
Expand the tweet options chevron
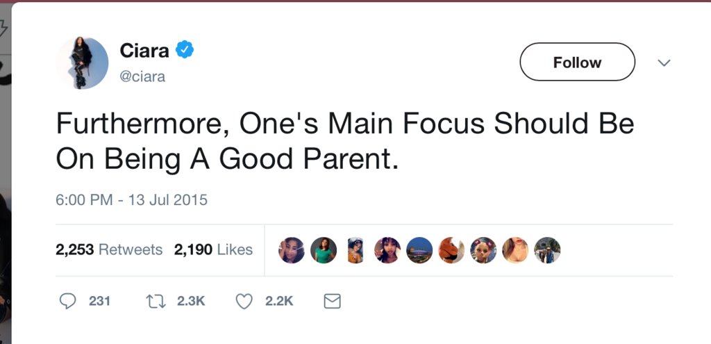click(x=664, y=63)
